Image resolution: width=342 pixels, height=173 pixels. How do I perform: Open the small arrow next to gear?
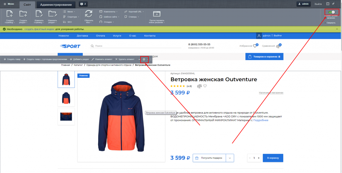pyautogui.click(x=147, y=59)
